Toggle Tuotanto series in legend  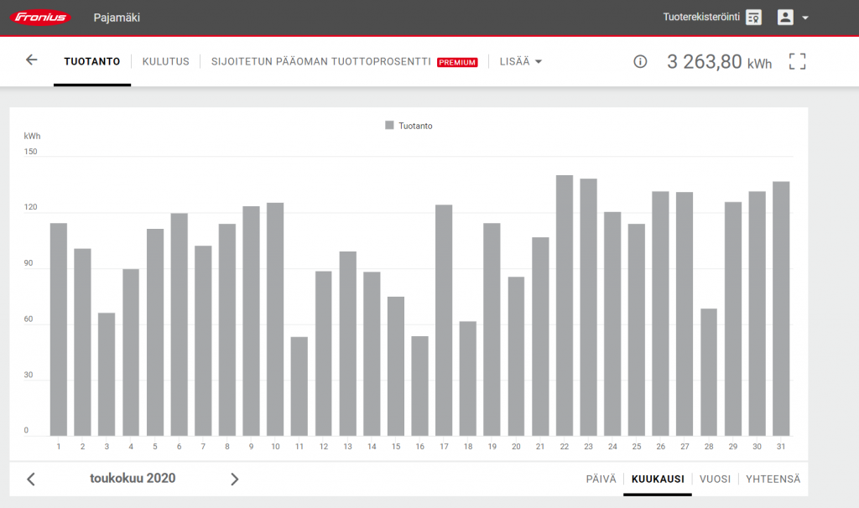pyautogui.click(x=409, y=126)
